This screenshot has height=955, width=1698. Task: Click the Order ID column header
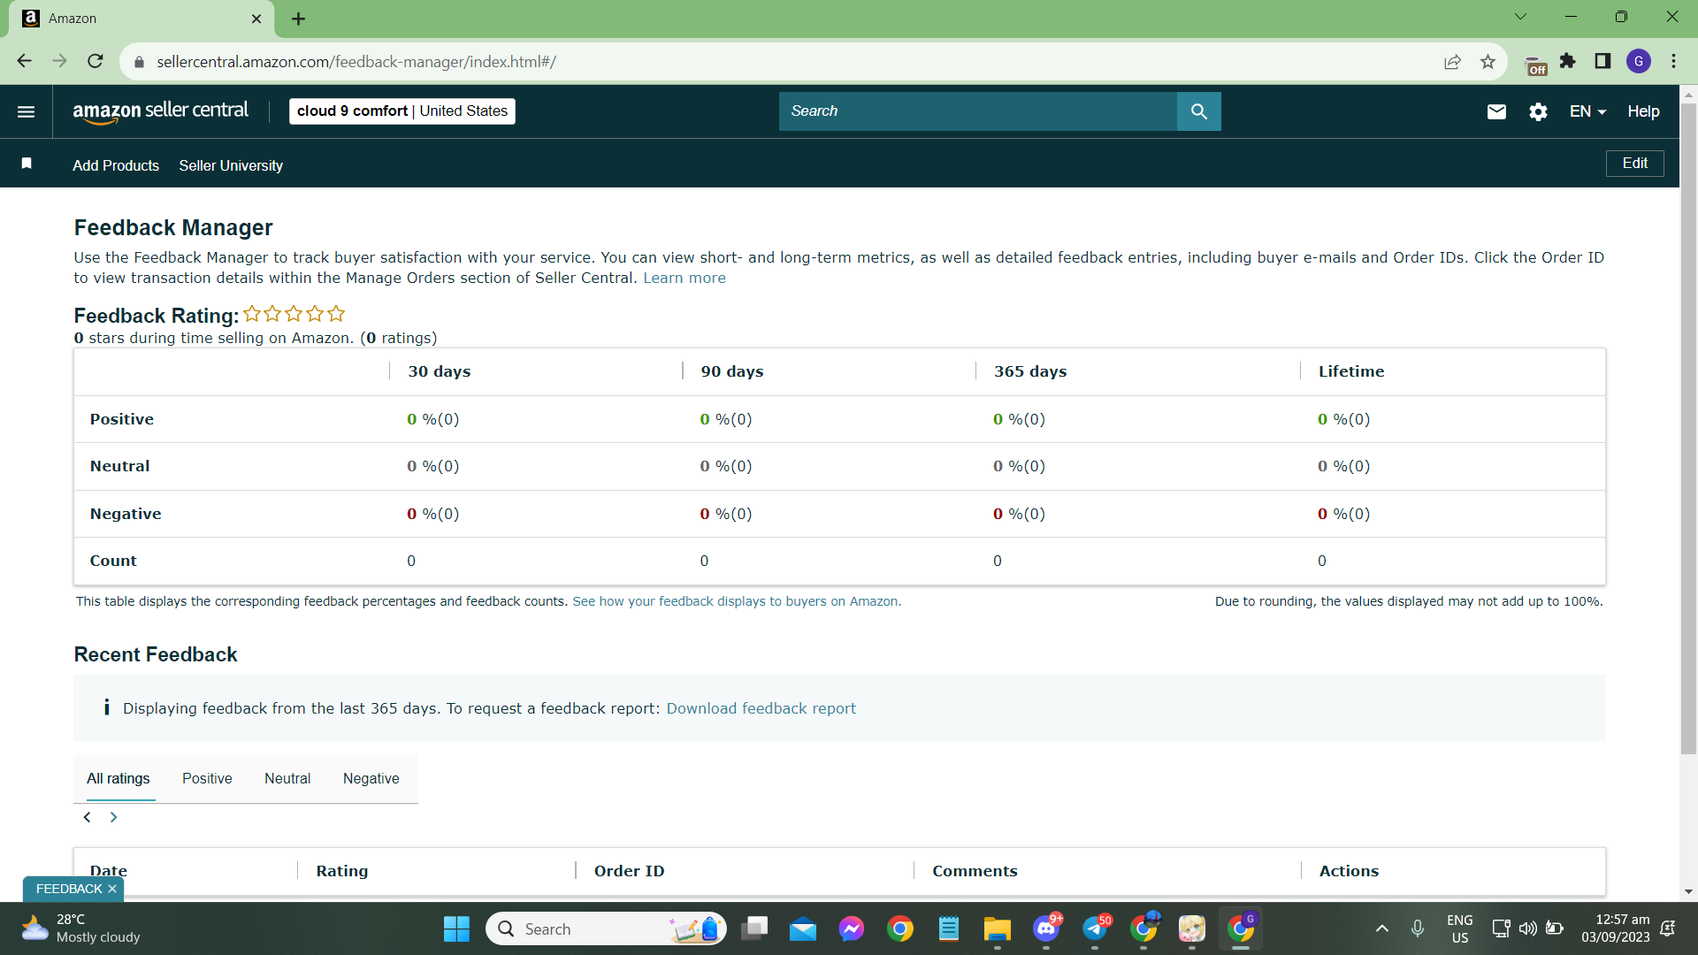(x=629, y=871)
